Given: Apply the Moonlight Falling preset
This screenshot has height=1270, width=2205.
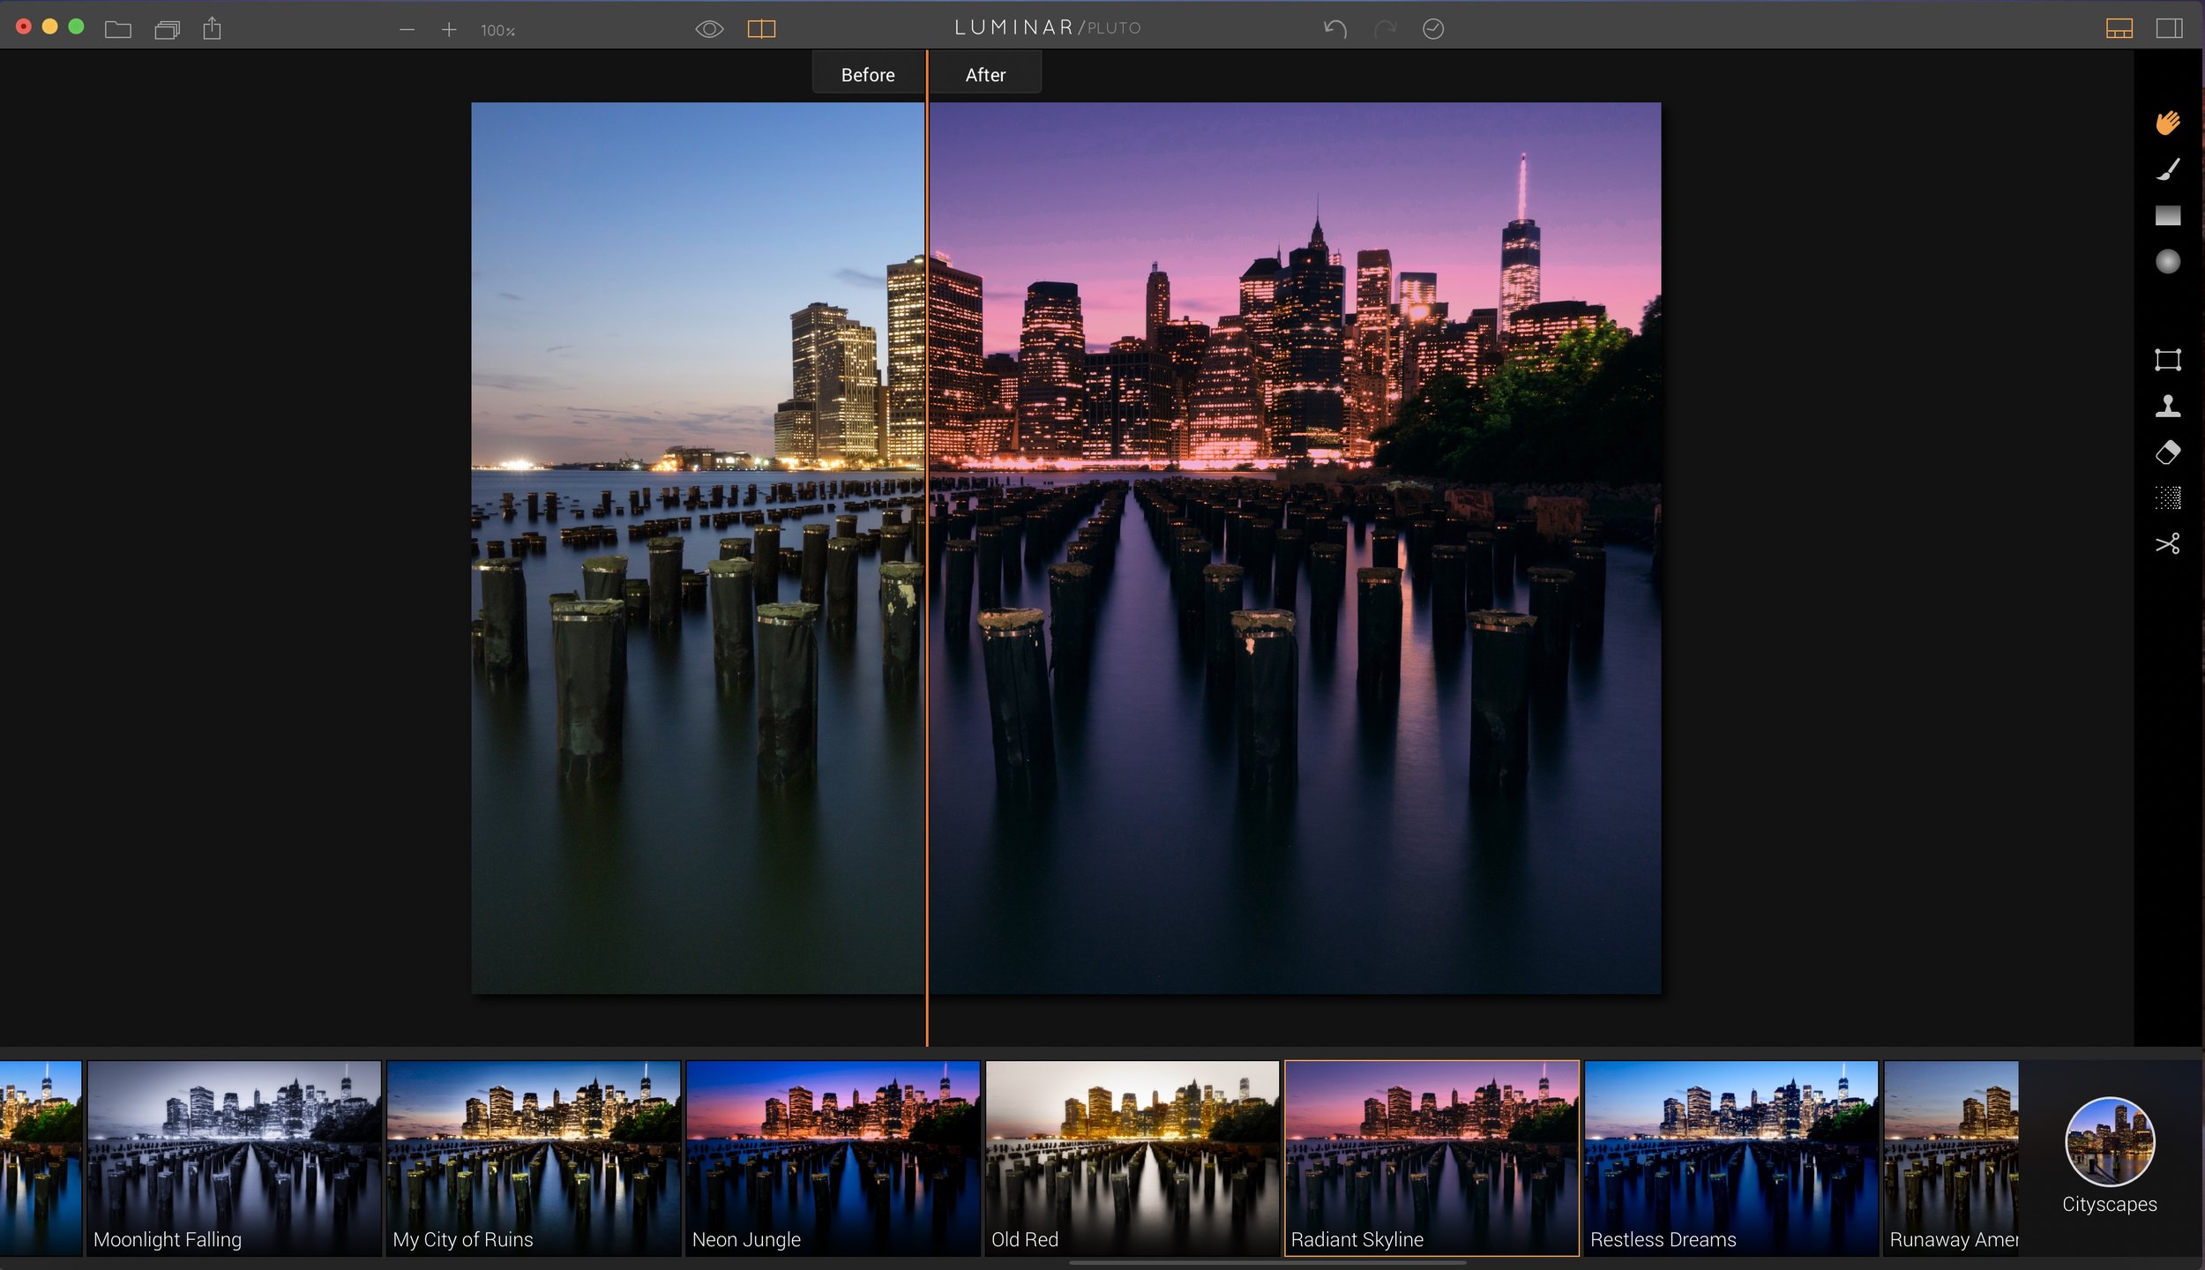Looking at the screenshot, I should 234,1158.
